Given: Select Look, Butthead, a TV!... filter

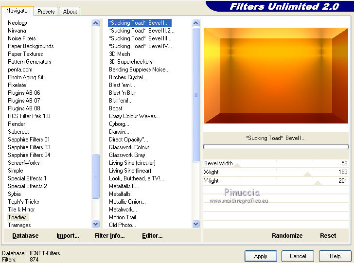Looking at the screenshot, I should pos(137,178).
